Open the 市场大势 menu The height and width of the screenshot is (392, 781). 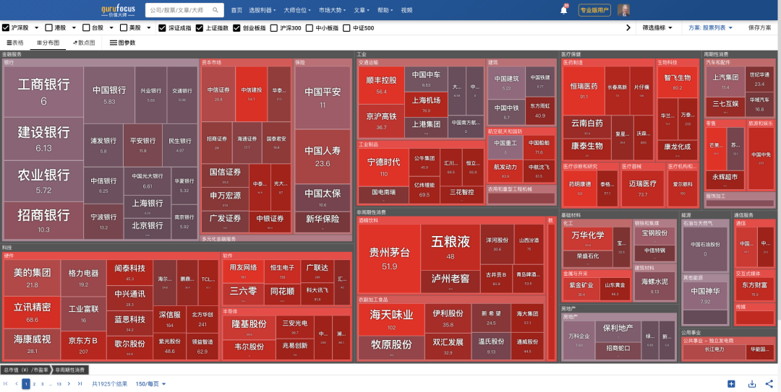332,10
